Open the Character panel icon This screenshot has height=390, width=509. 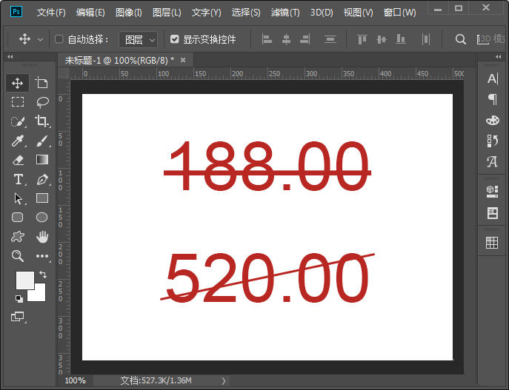[x=493, y=78]
